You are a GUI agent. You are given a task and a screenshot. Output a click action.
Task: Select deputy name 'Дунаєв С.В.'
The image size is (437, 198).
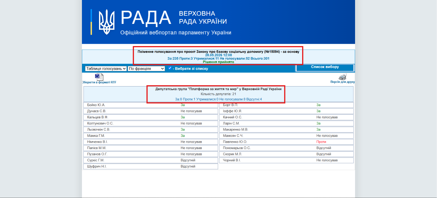pyautogui.click(x=97, y=111)
